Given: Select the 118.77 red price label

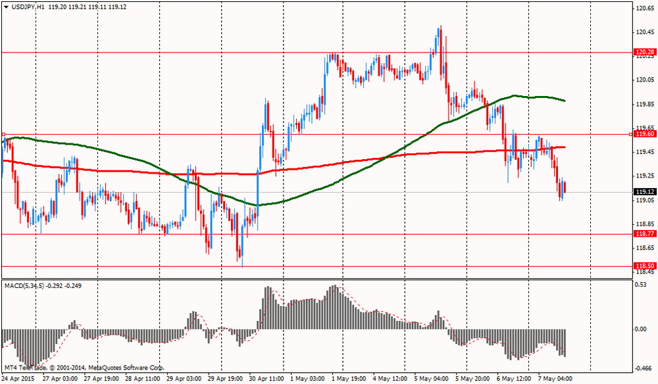Looking at the screenshot, I should click(644, 234).
